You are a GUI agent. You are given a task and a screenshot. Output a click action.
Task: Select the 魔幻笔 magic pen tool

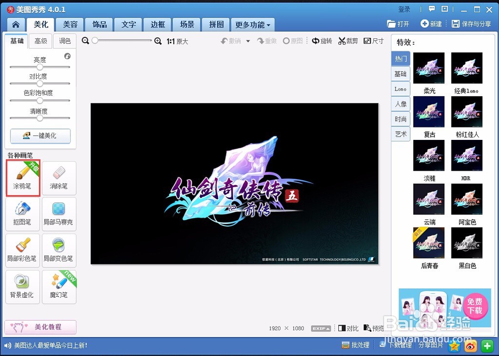(x=59, y=287)
